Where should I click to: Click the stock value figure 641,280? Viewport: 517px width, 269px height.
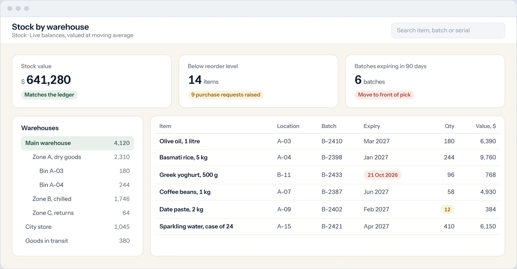point(49,80)
